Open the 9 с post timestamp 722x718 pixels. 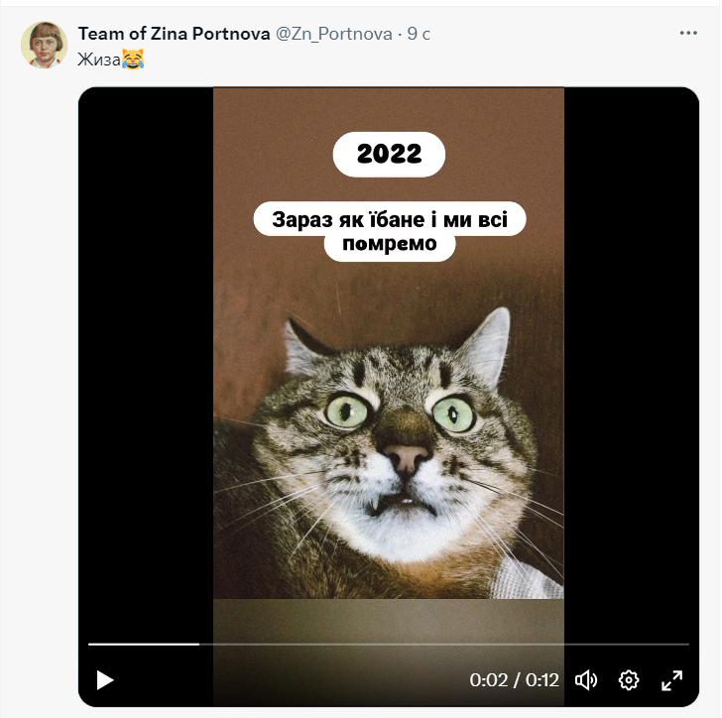419,34
